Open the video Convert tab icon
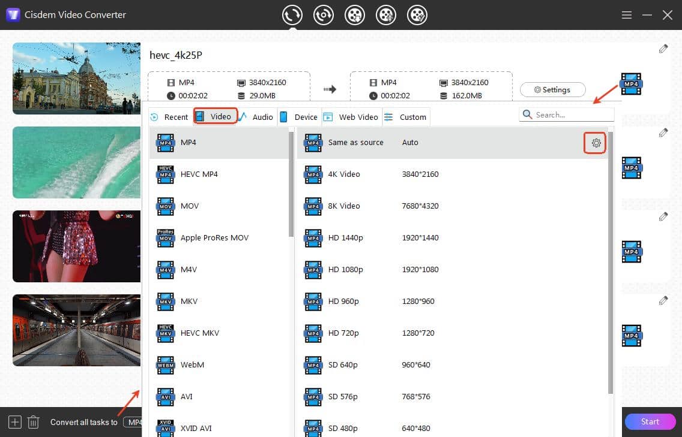This screenshot has height=437, width=682. [x=292, y=15]
